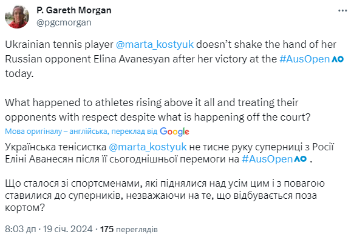This screenshot has width=354, height=237.
Task: Open the three-dot more options menu
Action: pos(342,10)
